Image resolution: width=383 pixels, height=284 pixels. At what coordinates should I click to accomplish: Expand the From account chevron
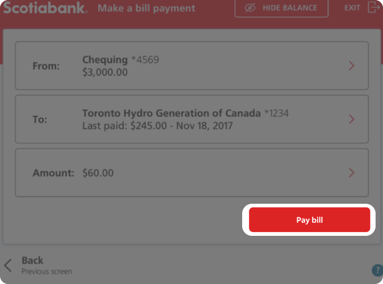coord(351,65)
